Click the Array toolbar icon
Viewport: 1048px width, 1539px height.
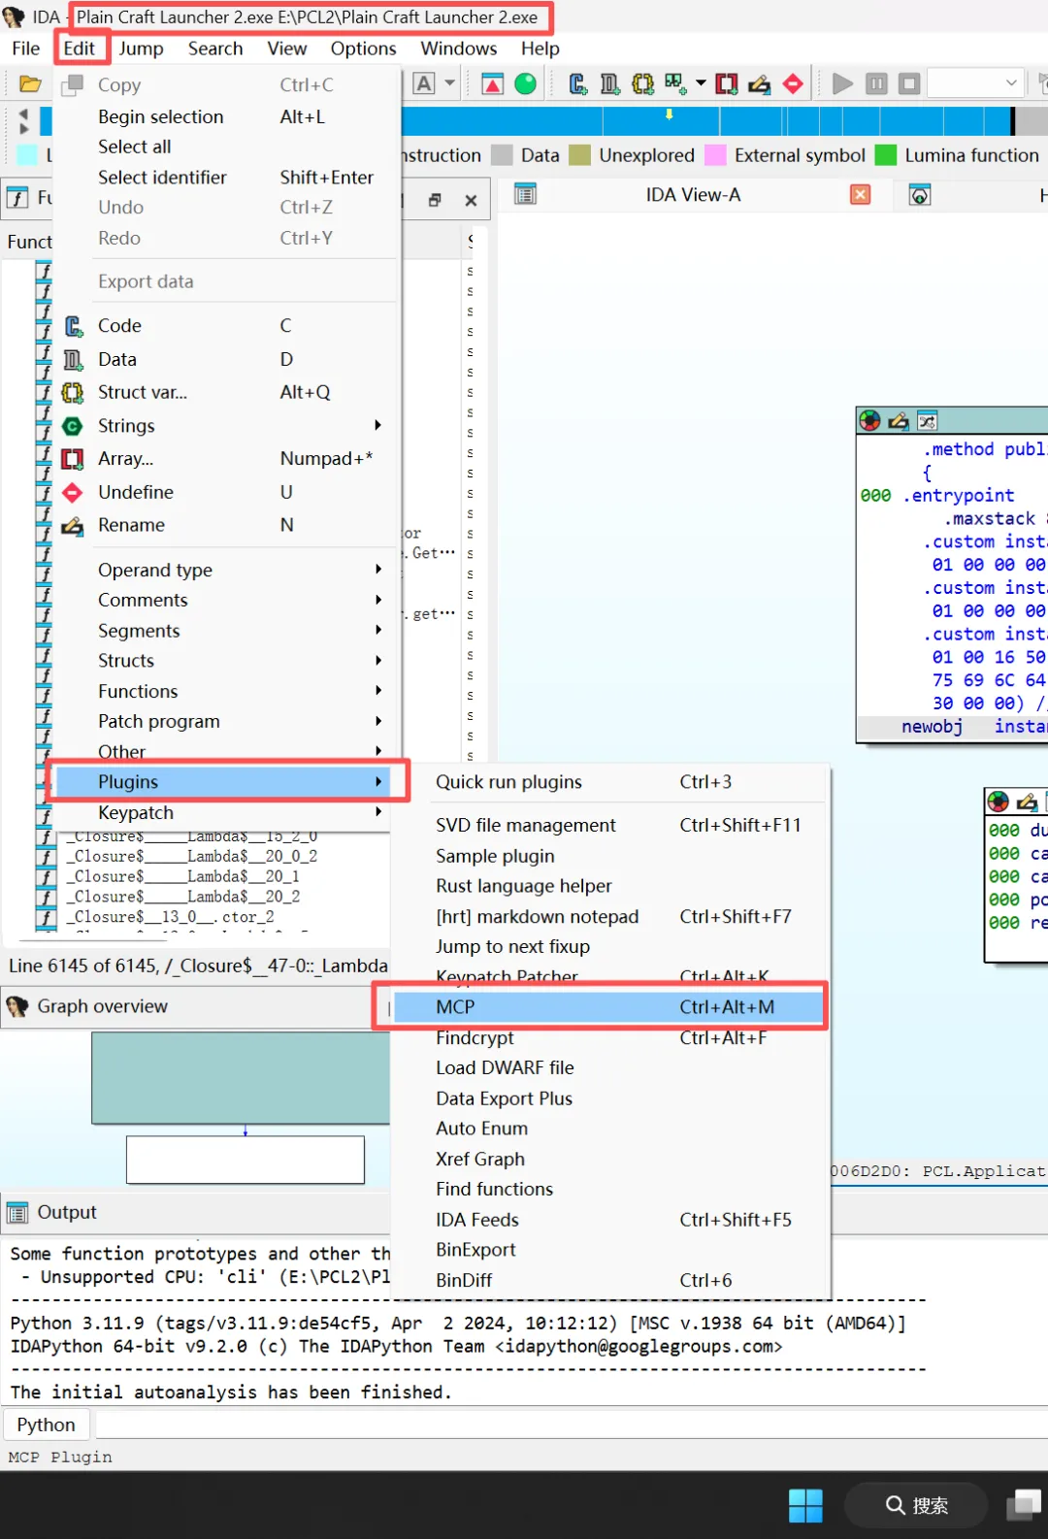click(727, 84)
